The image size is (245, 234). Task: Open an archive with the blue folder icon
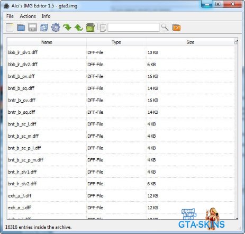click(21, 28)
